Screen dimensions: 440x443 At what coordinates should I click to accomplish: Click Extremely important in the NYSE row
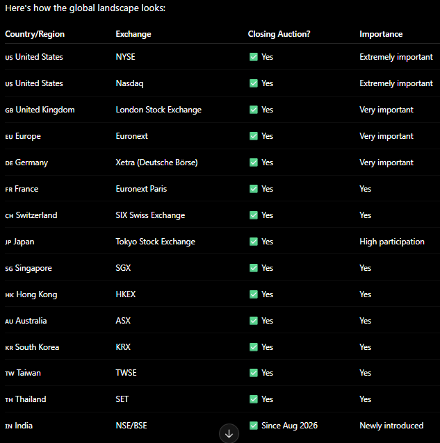(x=396, y=57)
